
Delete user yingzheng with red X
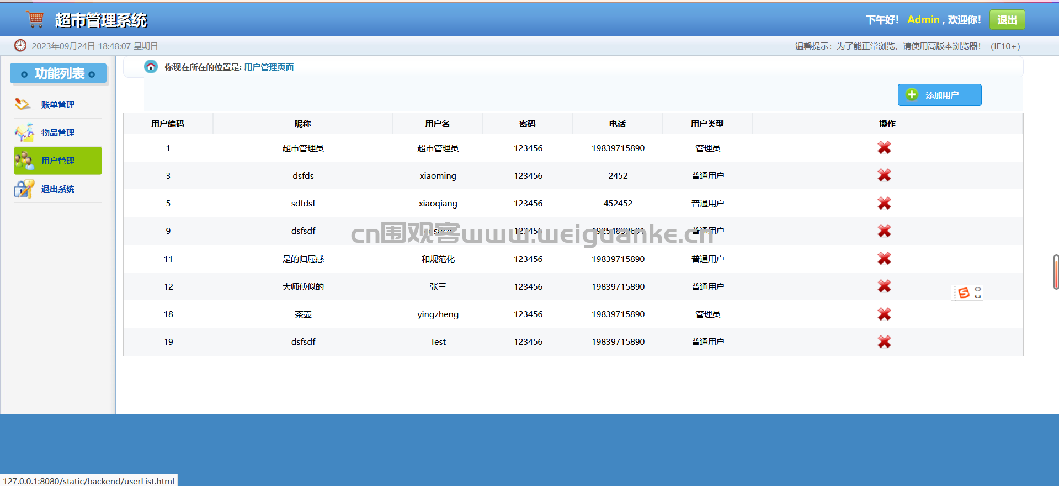pos(884,314)
